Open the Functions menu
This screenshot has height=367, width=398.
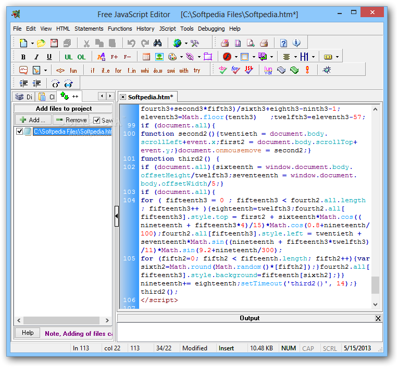120,29
